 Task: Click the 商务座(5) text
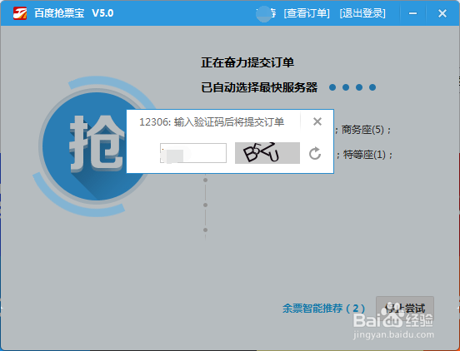(362, 130)
